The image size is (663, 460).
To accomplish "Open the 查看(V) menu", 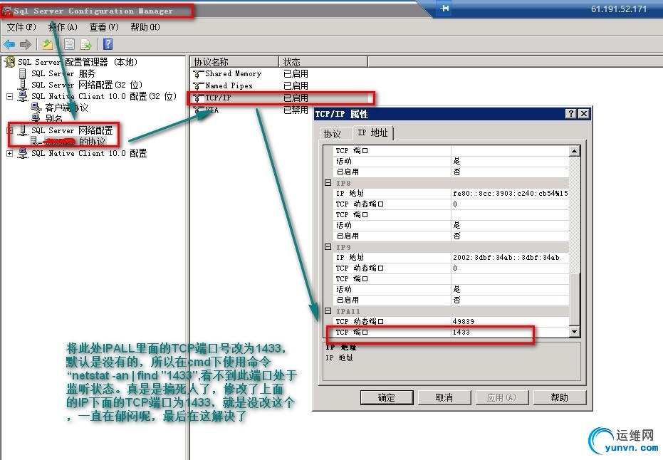I will tap(103, 27).
